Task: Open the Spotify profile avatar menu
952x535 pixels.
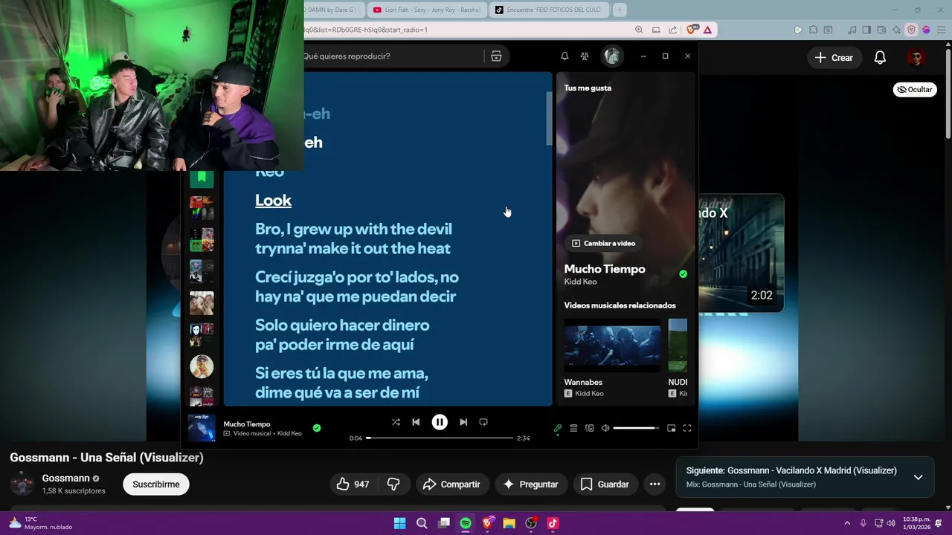Action: tap(612, 56)
